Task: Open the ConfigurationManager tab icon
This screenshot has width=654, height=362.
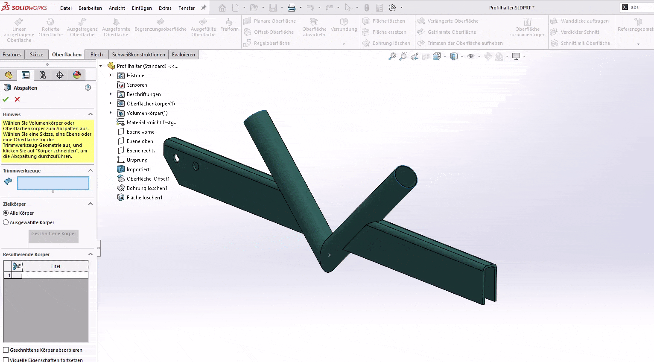Action: coord(43,75)
